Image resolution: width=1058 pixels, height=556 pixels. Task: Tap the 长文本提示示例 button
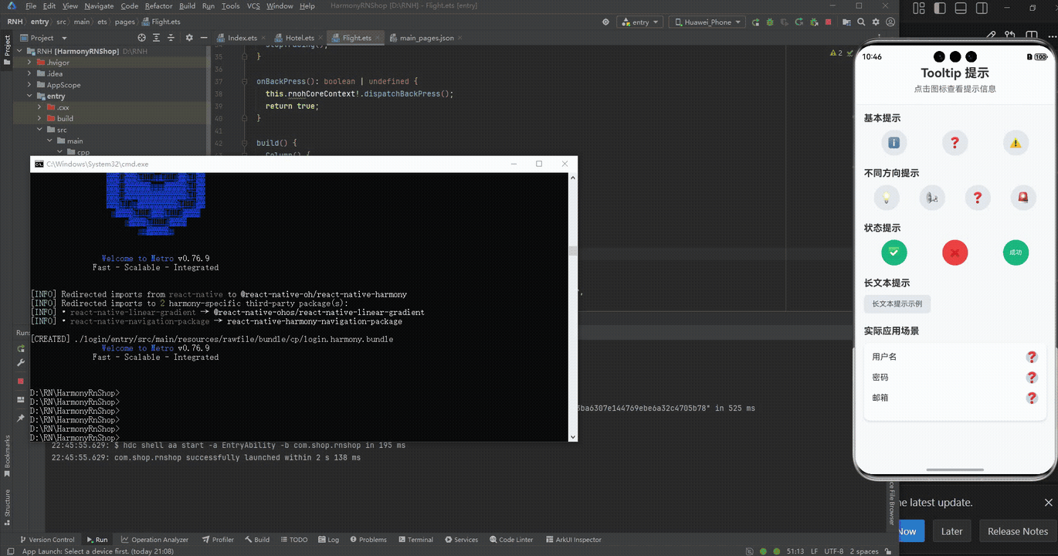tap(897, 303)
